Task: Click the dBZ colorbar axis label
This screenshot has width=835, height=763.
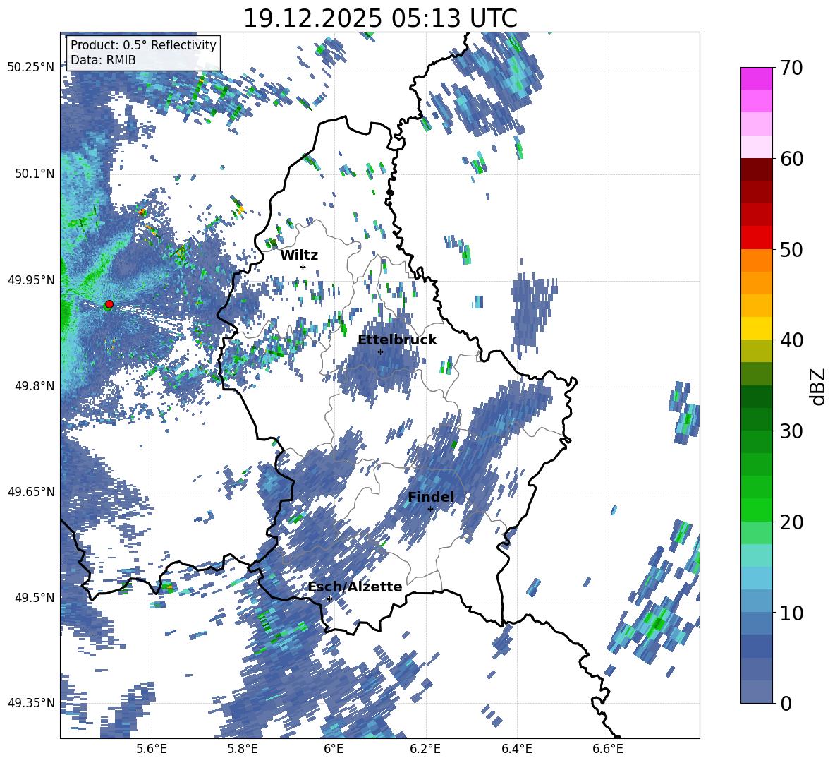Action: (x=818, y=386)
